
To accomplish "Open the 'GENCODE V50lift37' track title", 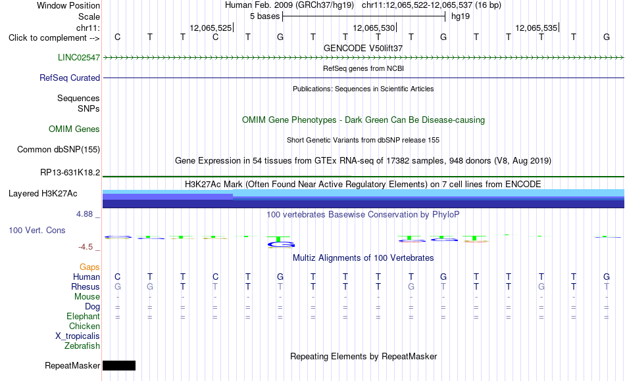I will pyautogui.click(x=363, y=48).
